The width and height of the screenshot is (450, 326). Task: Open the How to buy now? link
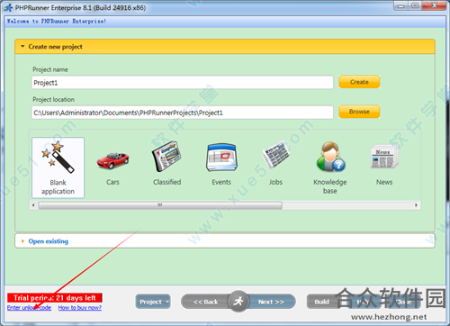point(80,308)
